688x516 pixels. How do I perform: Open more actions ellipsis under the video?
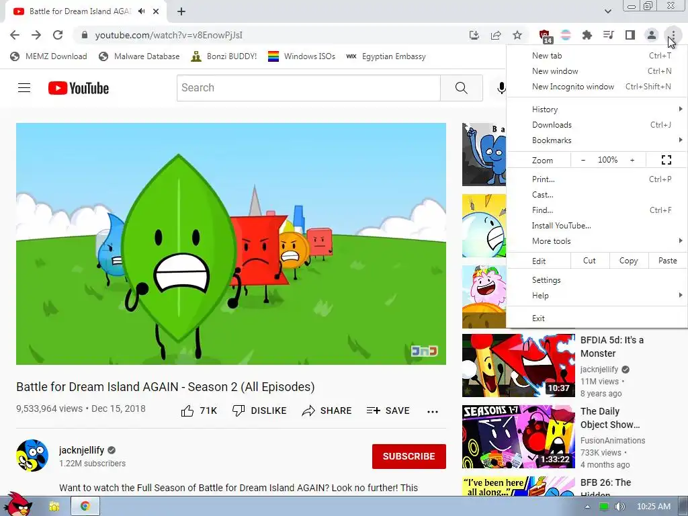coord(433,411)
